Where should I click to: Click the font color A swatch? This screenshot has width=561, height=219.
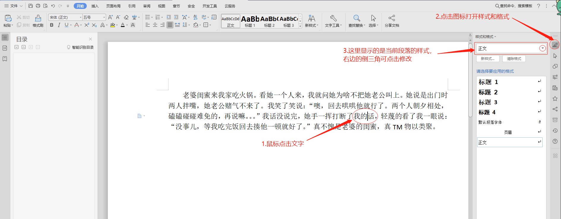(x=123, y=25)
